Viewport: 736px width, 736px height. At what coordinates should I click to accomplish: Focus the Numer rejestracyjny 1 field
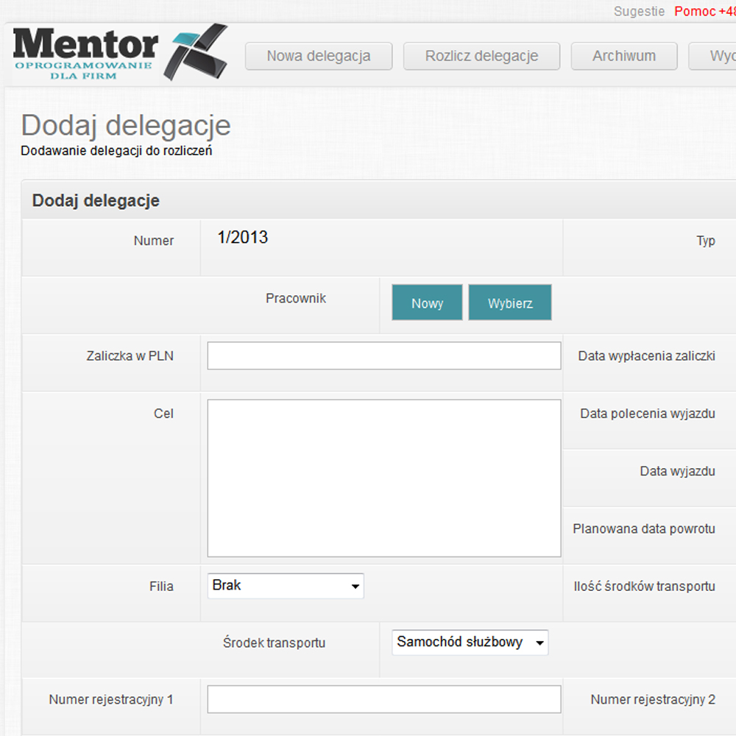click(x=383, y=699)
